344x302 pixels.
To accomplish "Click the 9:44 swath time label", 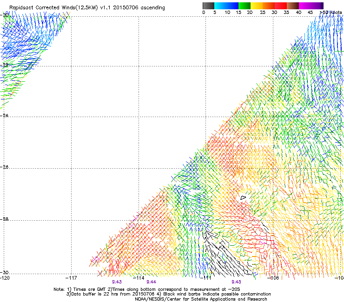I will [x=152, y=282].
